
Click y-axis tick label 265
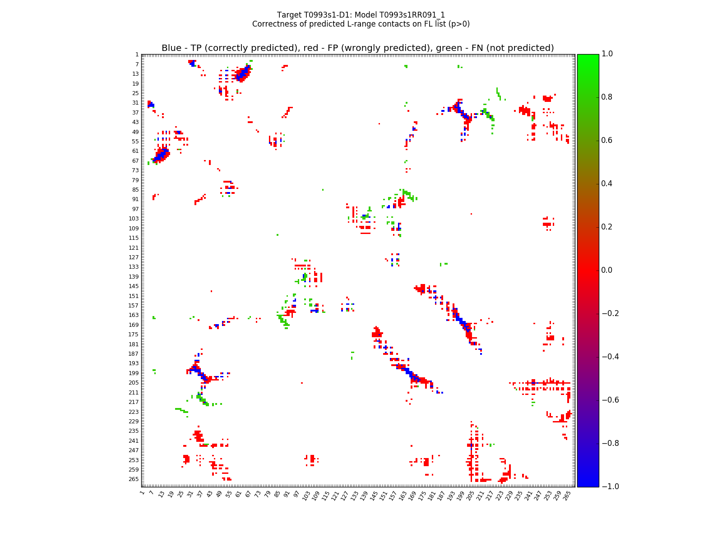pos(134,479)
